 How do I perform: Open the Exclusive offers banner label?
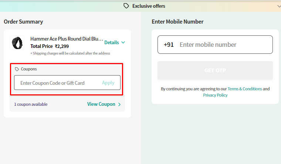click(x=149, y=6)
